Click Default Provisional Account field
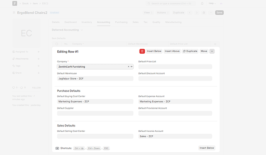 [175, 113]
